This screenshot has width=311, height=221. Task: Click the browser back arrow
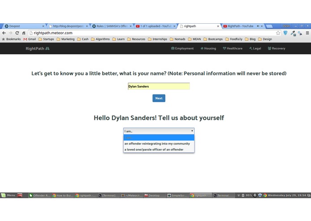pyautogui.click(x=4, y=33)
